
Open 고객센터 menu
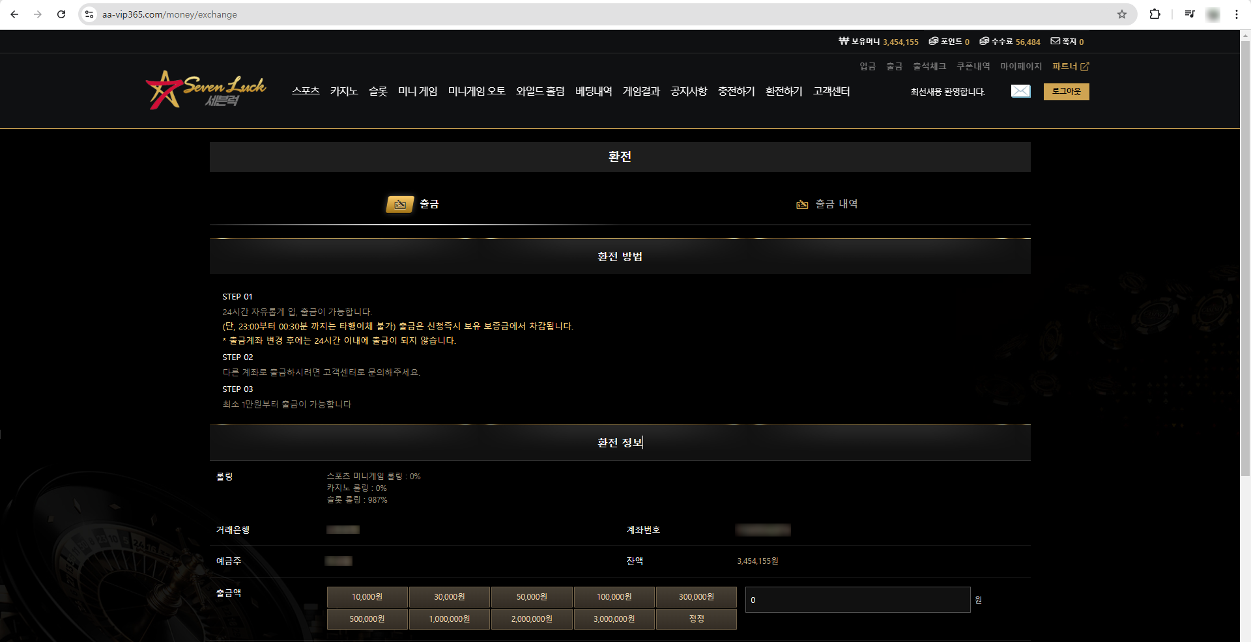coord(831,91)
